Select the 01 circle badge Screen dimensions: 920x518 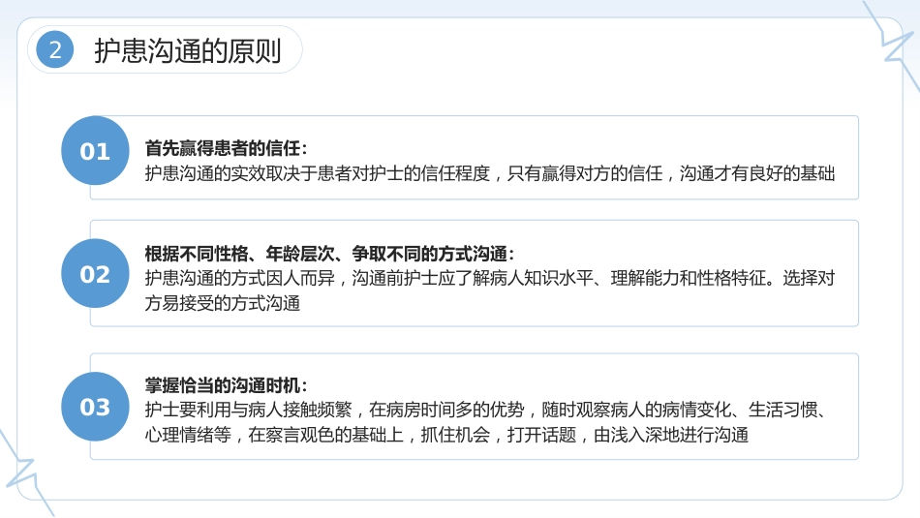[x=95, y=151]
